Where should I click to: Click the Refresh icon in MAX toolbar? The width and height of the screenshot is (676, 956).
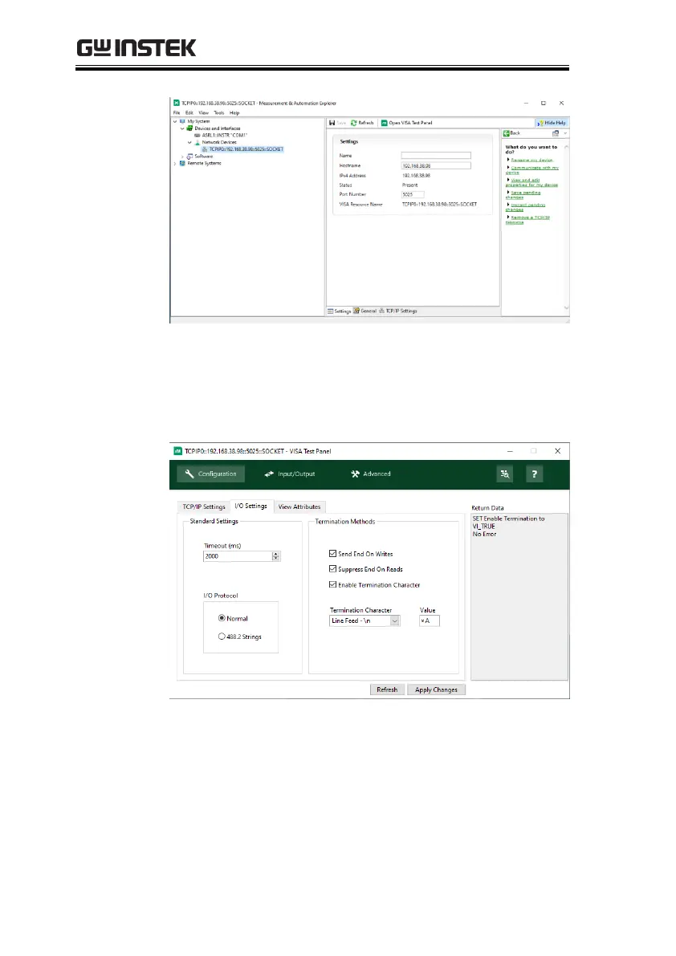pos(353,123)
